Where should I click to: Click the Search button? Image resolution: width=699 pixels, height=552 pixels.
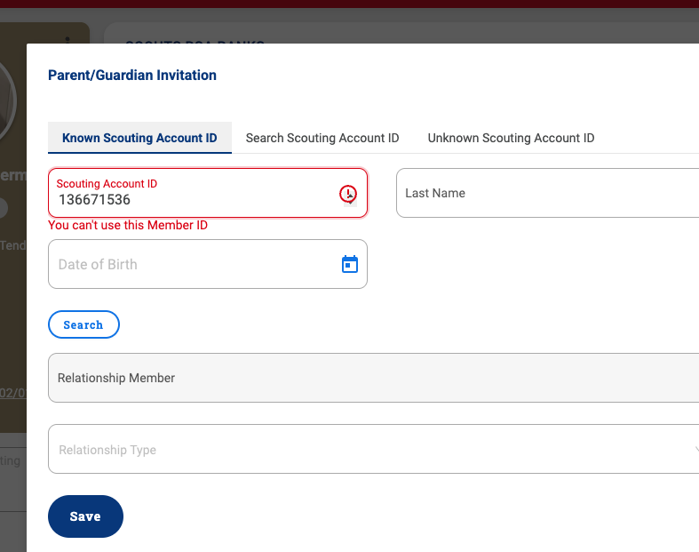(83, 324)
